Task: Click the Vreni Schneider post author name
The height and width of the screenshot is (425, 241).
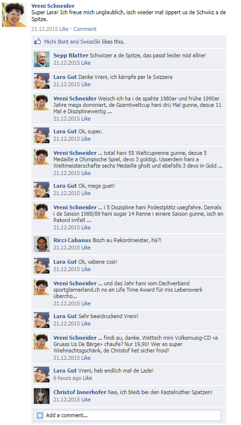Action: [x=53, y=6]
